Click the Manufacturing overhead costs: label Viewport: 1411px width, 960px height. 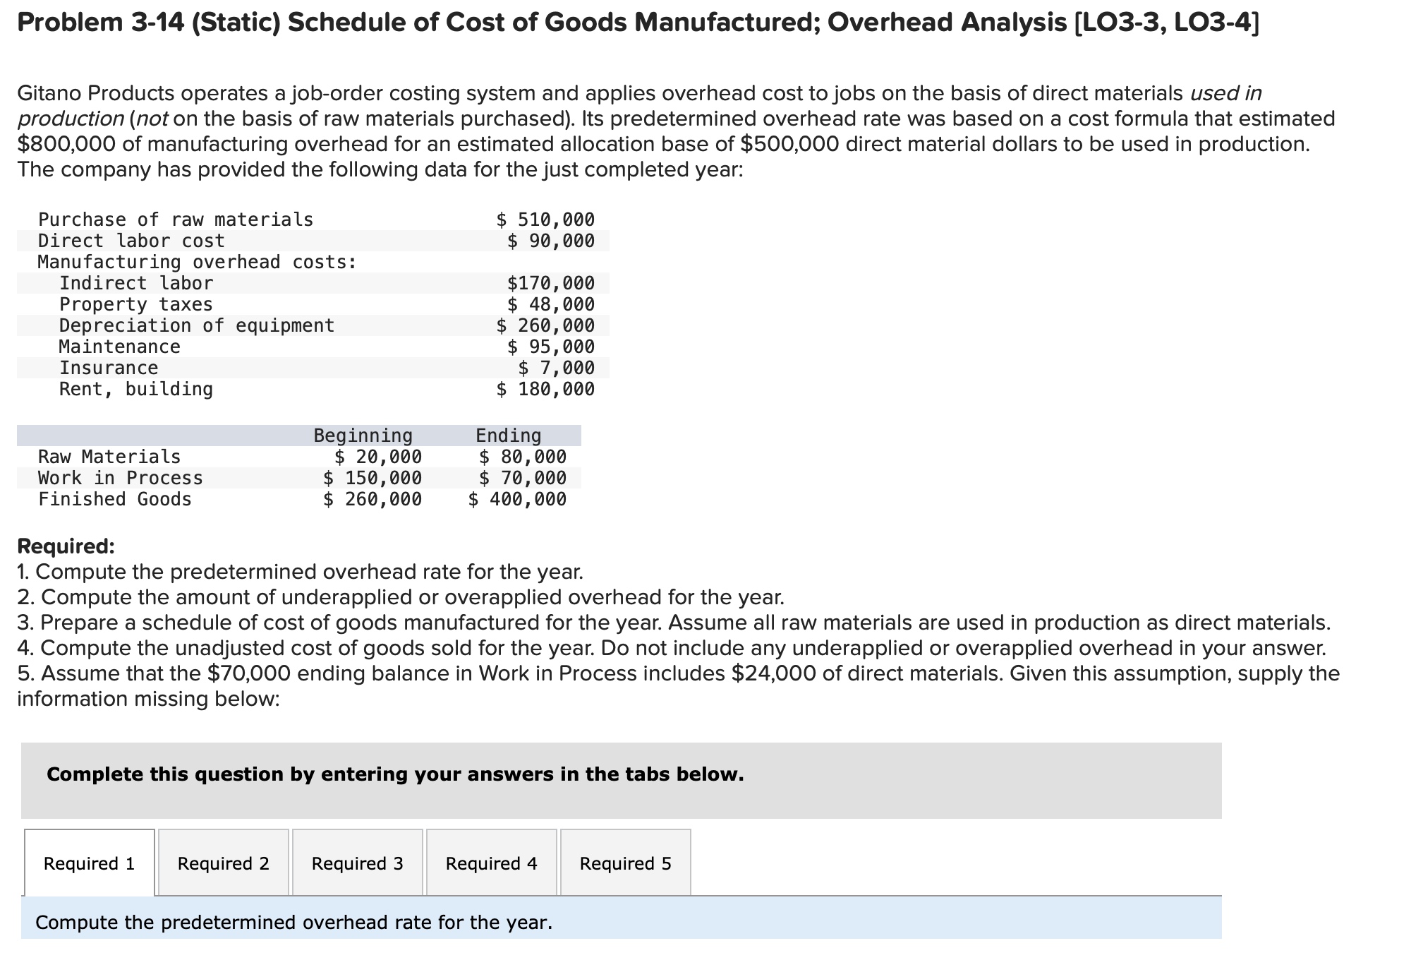tap(198, 262)
